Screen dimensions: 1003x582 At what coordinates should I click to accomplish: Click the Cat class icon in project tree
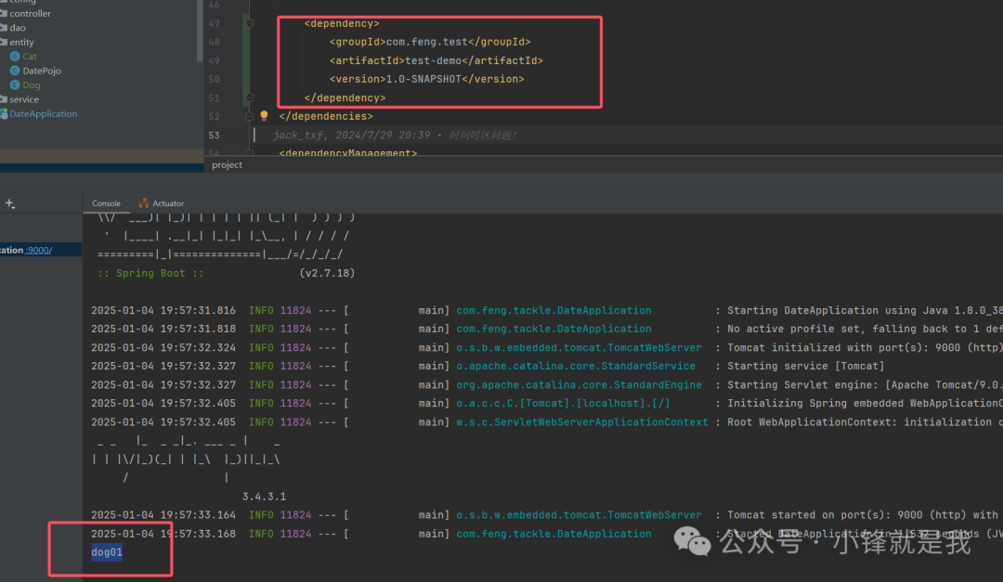(x=15, y=57)
